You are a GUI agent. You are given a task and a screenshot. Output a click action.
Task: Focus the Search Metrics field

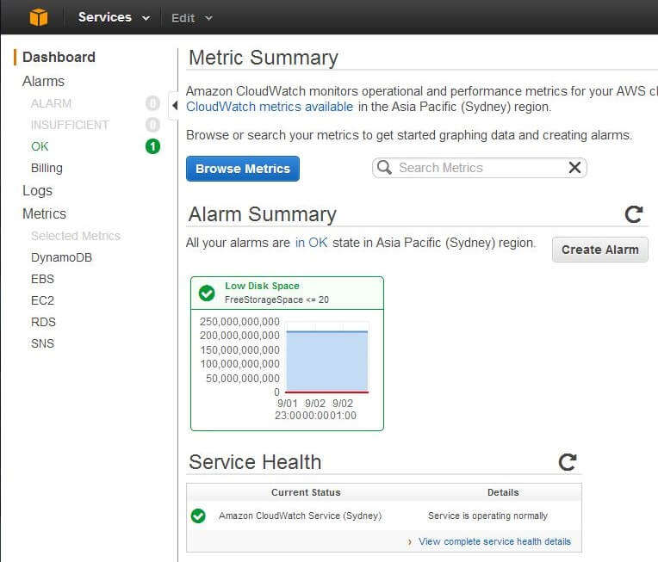coord(479,168)
